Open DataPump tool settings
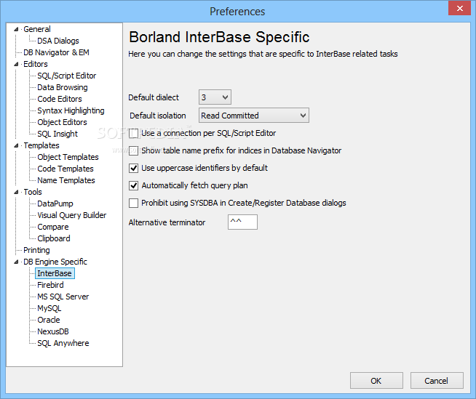This screenshot has width=476, height=399. 55,203
